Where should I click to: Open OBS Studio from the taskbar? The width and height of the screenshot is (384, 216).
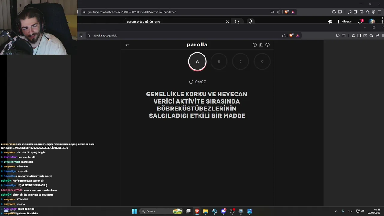click(x=232, y=211)
